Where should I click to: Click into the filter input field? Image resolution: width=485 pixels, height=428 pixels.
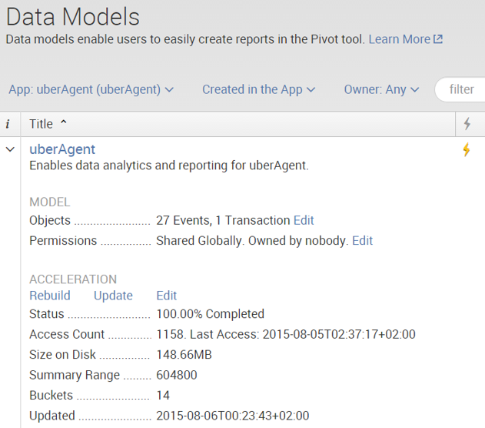460,89
